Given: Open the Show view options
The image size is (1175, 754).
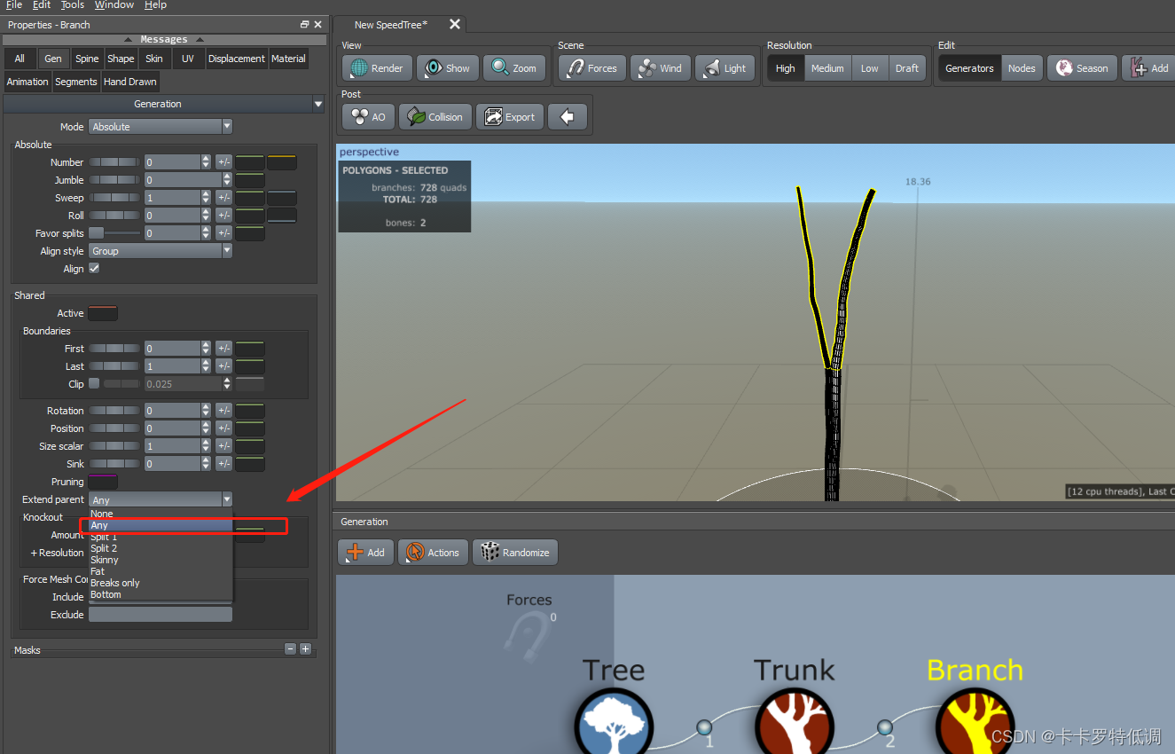Looking at the screenshot, I should tap(448, 68).
